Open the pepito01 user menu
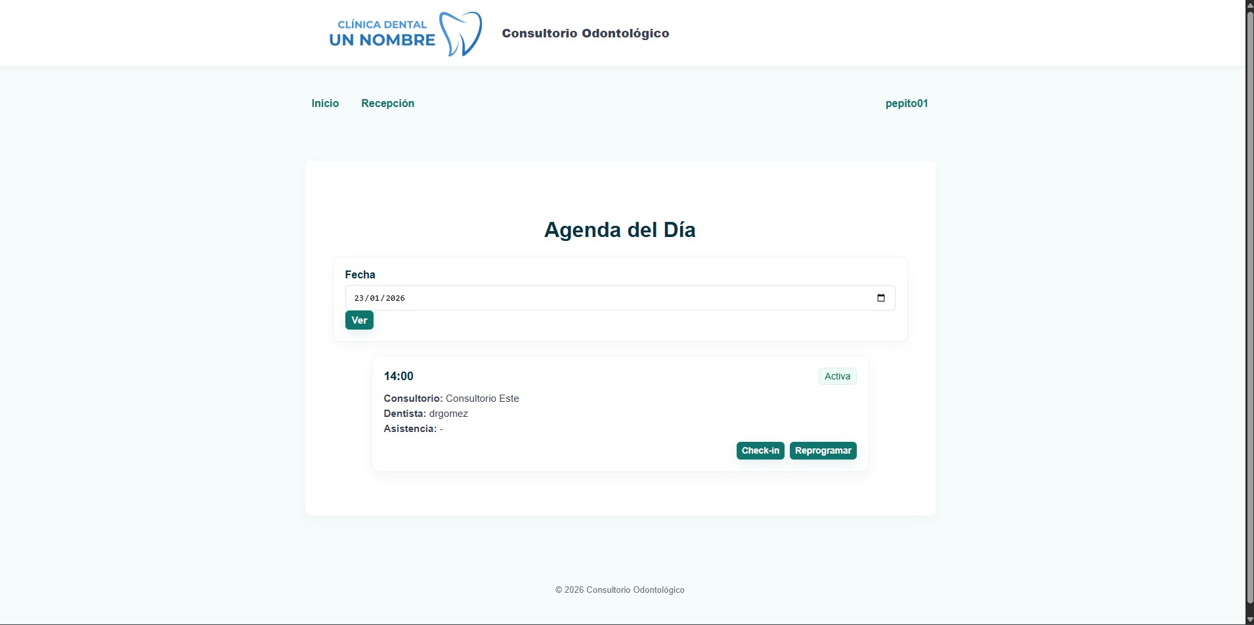Image resolution: width=1254 pixels, height=625 pixels. [x=906, y=103]
